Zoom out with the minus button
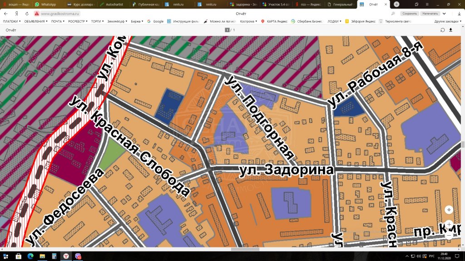Screen dimensions: 465x261 click(449, 236)
